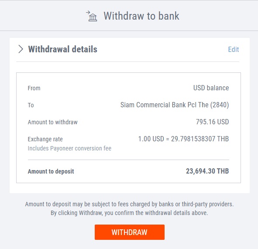Select the USD balance source value
The height and width of the screenshot is (249, 258).
pyautogui.click(x=211, y=88)
